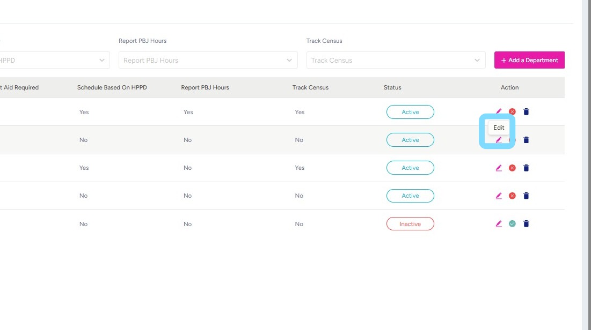Delete the Inactive department using trash icon

click(526, 224)
